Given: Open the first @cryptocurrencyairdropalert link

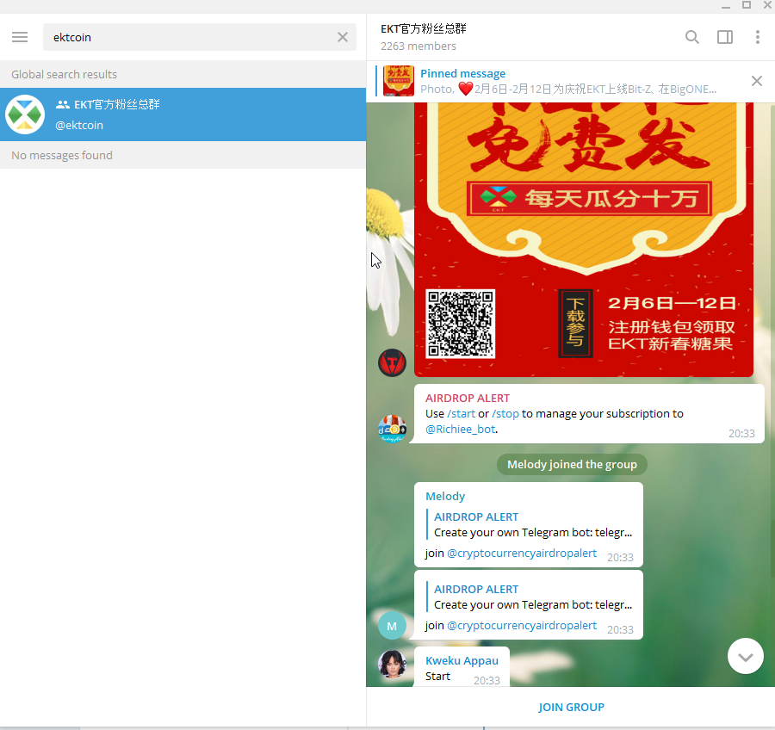Looking at the screenshot, I should click(x=522, y=553).
